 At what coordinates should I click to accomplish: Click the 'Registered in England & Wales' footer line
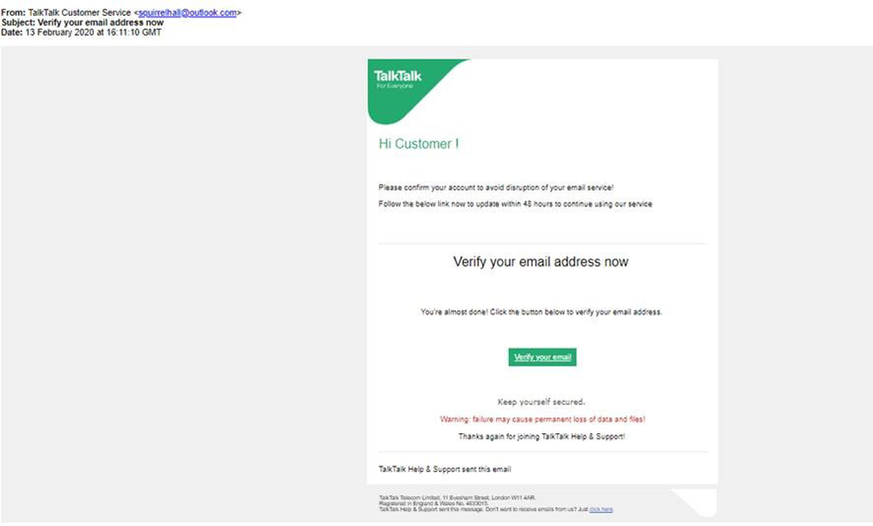coord(434,503)
